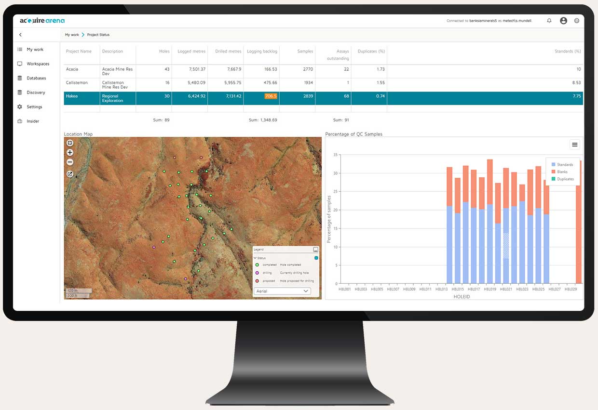Toggle Duplicates in the chart legend
Image resolution: width=598 pixels, height=410 pixels.
(x=564, y=179)
